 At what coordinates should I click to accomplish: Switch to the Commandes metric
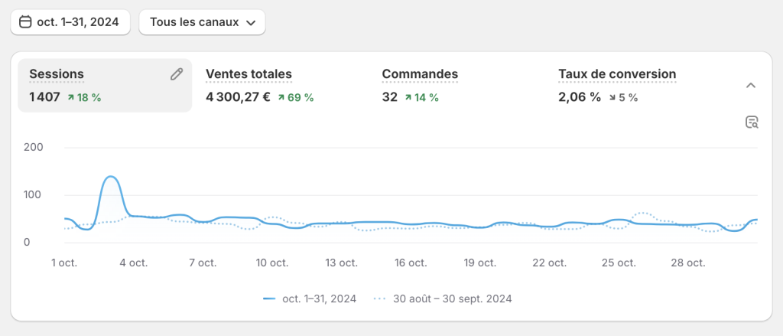420,74
